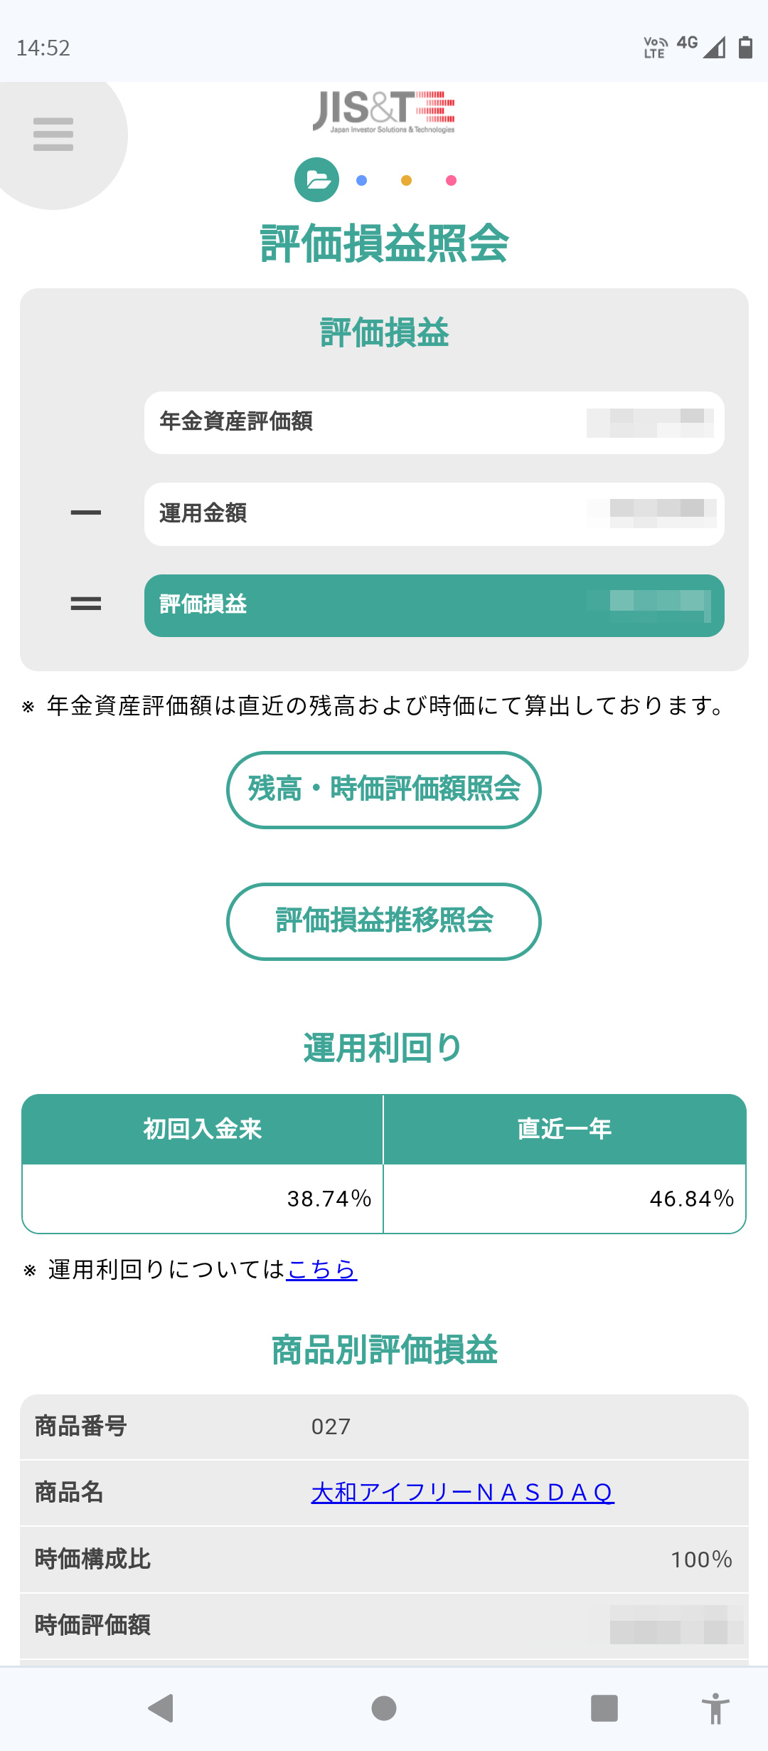Tap the pink step dot
Viewport: 768px width, 1751px height.
(x=451, y=181)
